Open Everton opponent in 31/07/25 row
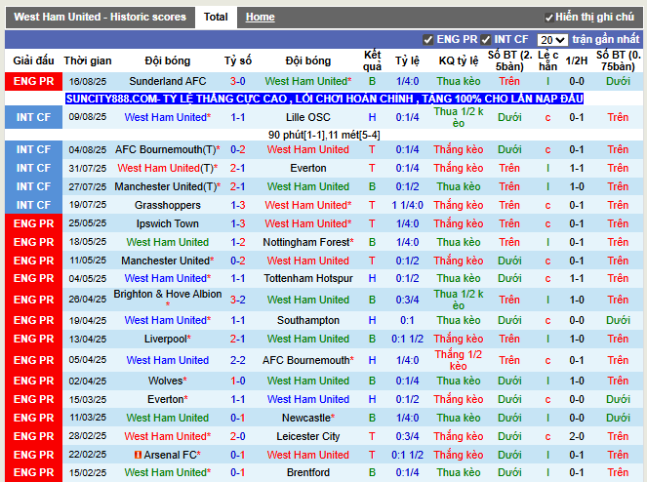The width and height of the screenshot is (647, 482). coord(308,168)
